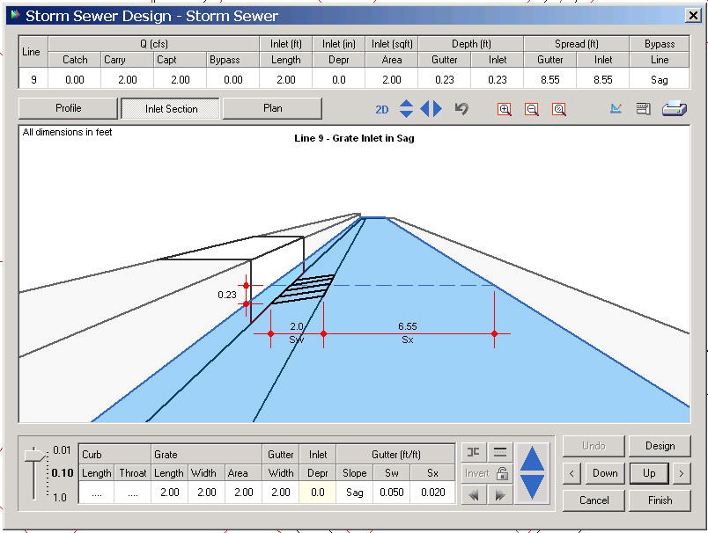Reset view with the undo arrow icon
Viewport: 708px width, 533px height.
click(461, 109)
